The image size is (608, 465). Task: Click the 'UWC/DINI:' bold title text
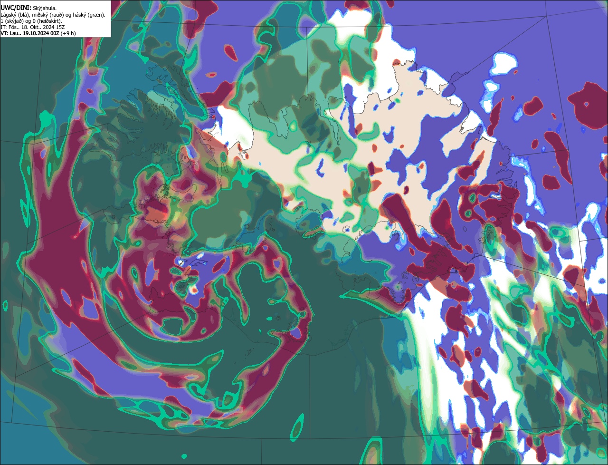pyautogui.click(x=16, y=8)
